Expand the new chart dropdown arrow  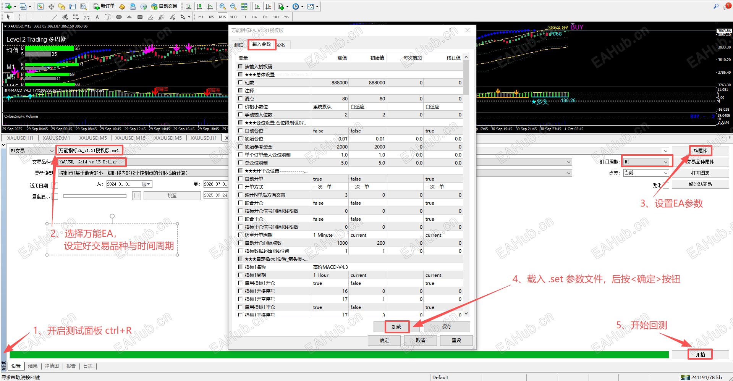[x=15, y=6]
